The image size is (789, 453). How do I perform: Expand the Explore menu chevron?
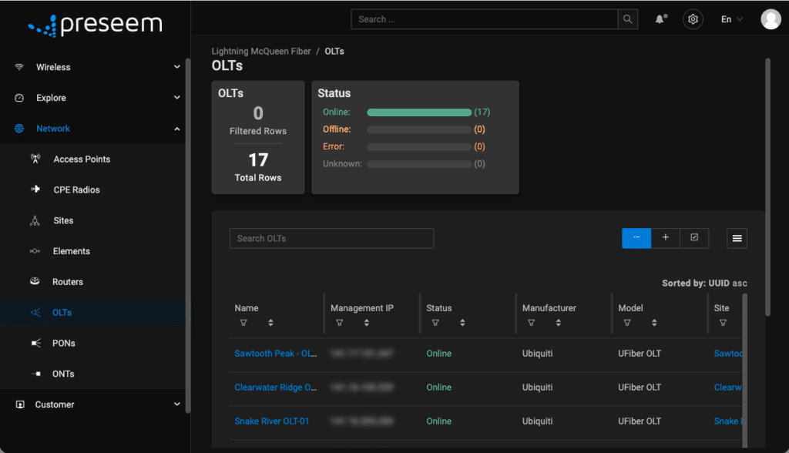(177, 98)
